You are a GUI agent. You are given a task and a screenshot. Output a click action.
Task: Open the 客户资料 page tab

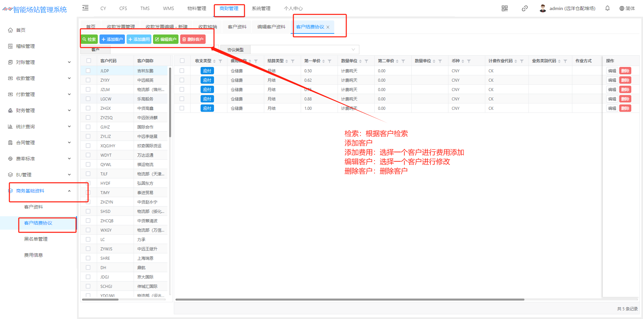pyautogui.click(x=237, y=27)
